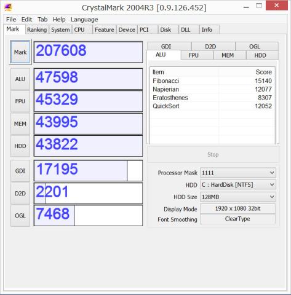
Task: Click the Stop button
Action: click(x=213, y=154)
